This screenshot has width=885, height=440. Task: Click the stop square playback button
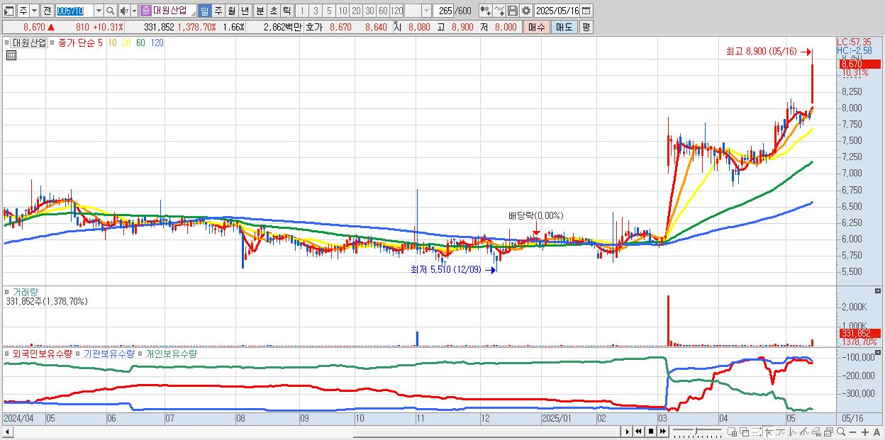point(651,431)
